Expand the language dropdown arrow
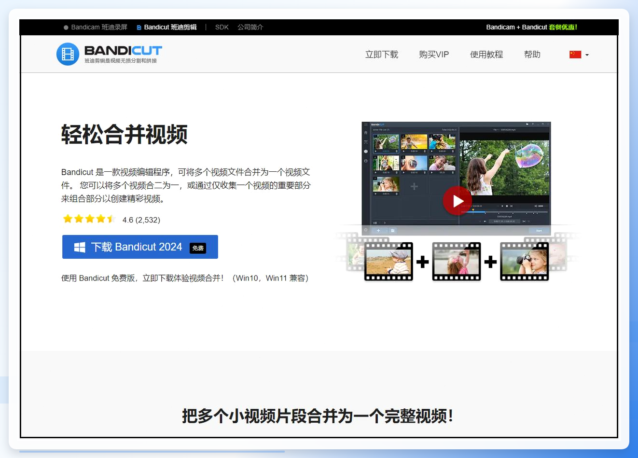 [x=587, y=55]
